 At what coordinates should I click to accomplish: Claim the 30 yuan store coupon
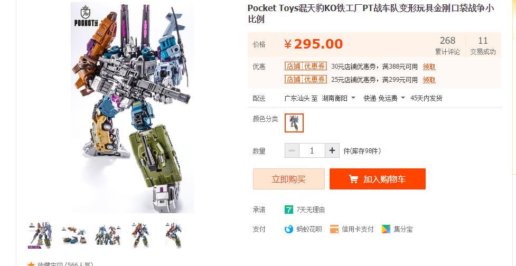(429, 66)
